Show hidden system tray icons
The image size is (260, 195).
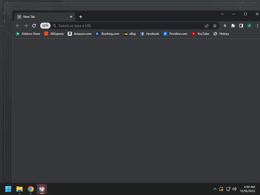215,189
